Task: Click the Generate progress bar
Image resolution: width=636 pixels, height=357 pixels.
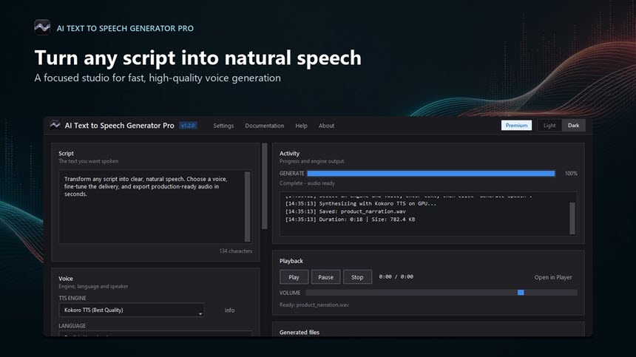Action: (430, 174)
